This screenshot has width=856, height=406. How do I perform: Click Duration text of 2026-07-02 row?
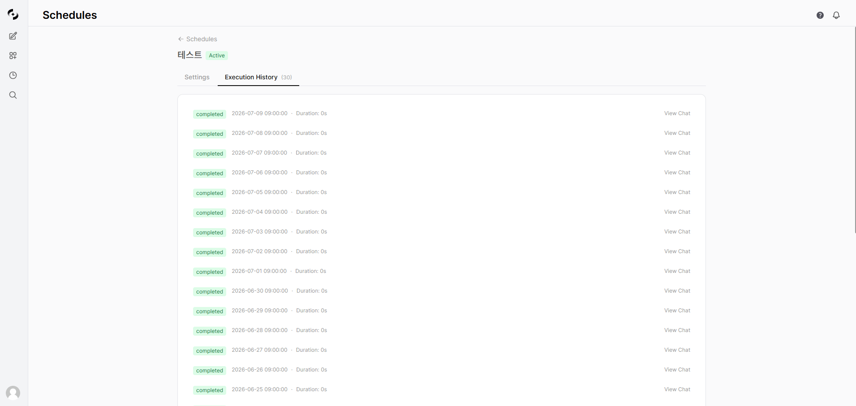point(311,251)
